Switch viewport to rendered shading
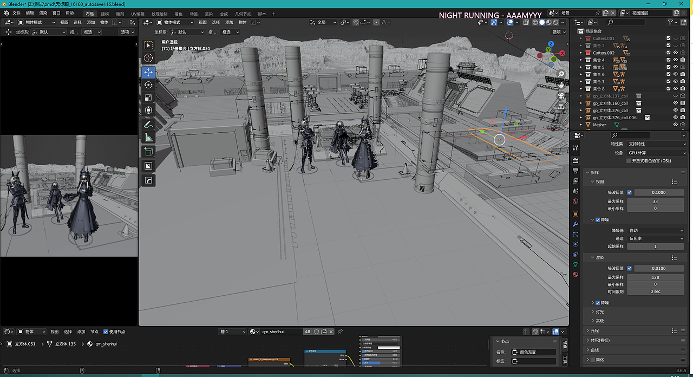Screen dimensions: 693x377 coord(555,22)
